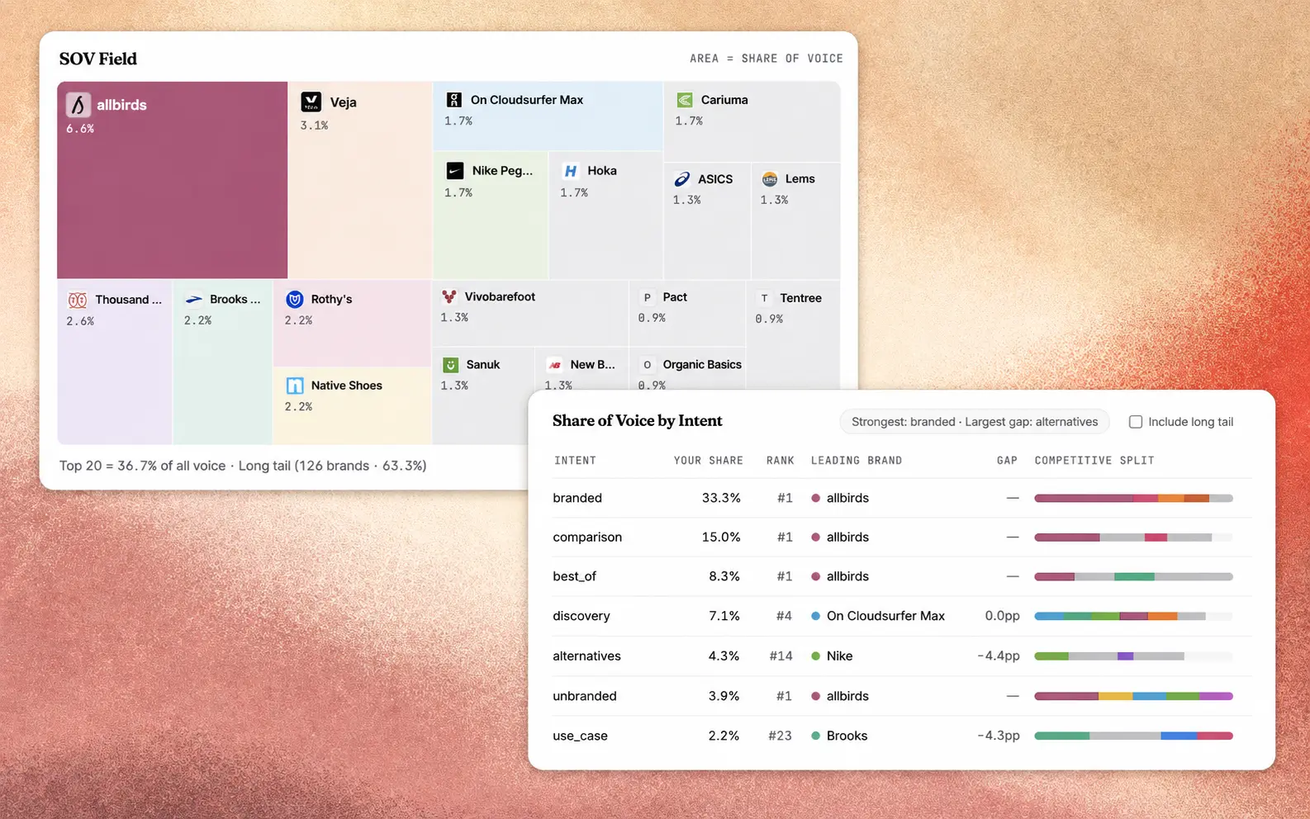Click the competitive split bar for branded

(1133, 499)
